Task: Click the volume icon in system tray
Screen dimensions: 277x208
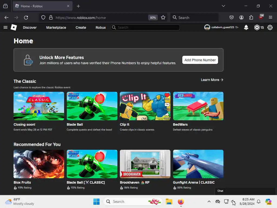Action: (x=233, y=201)
